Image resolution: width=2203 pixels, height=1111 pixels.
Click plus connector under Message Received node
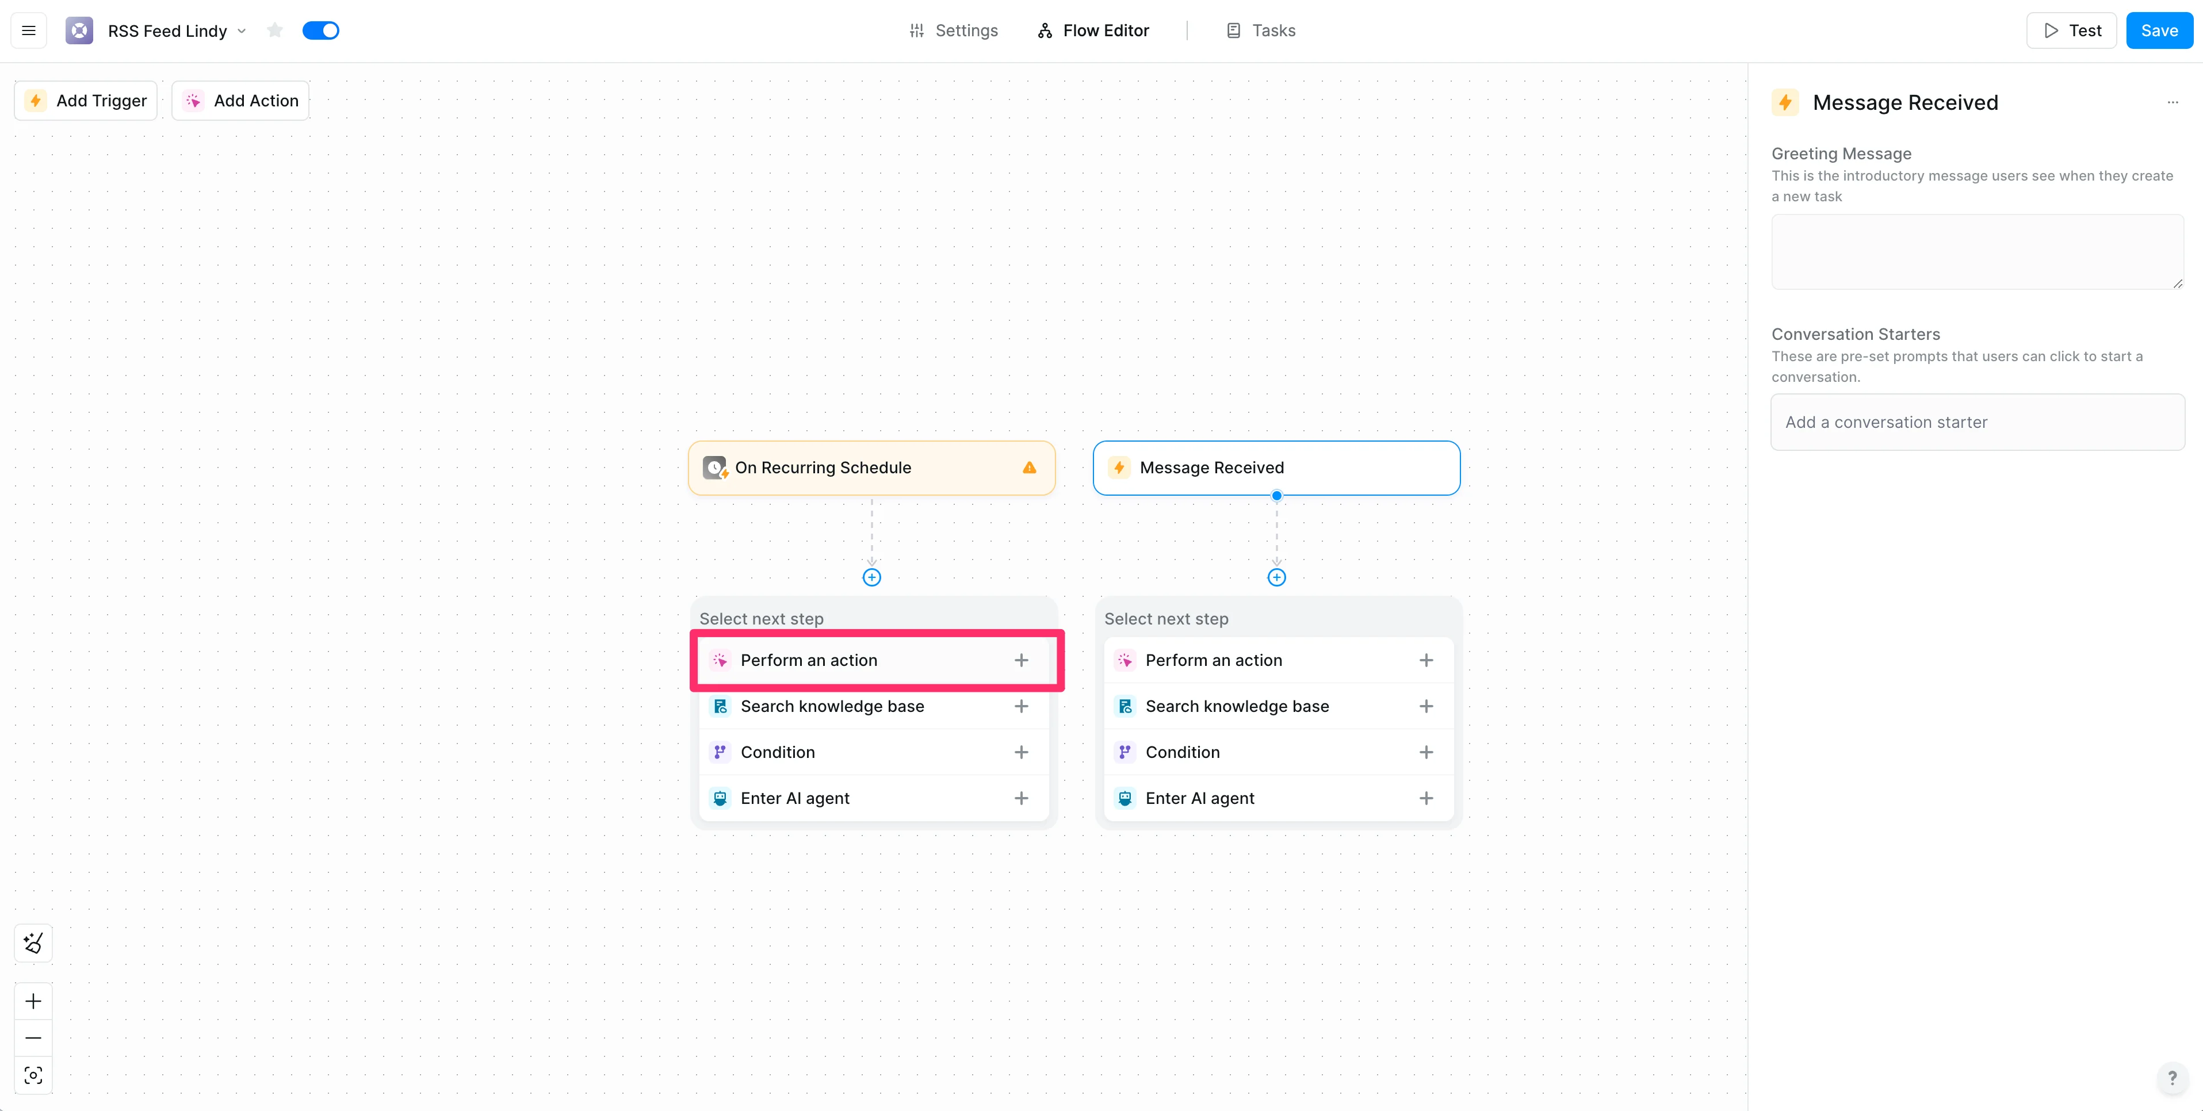tap(1276, 577)
